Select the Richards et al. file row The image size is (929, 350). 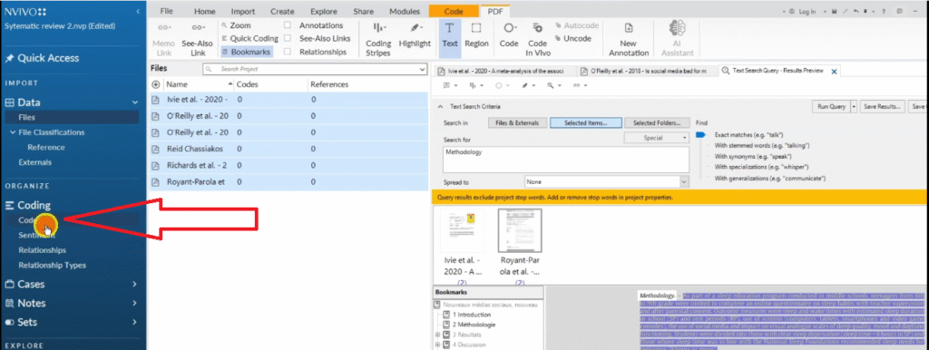(288, 165)
